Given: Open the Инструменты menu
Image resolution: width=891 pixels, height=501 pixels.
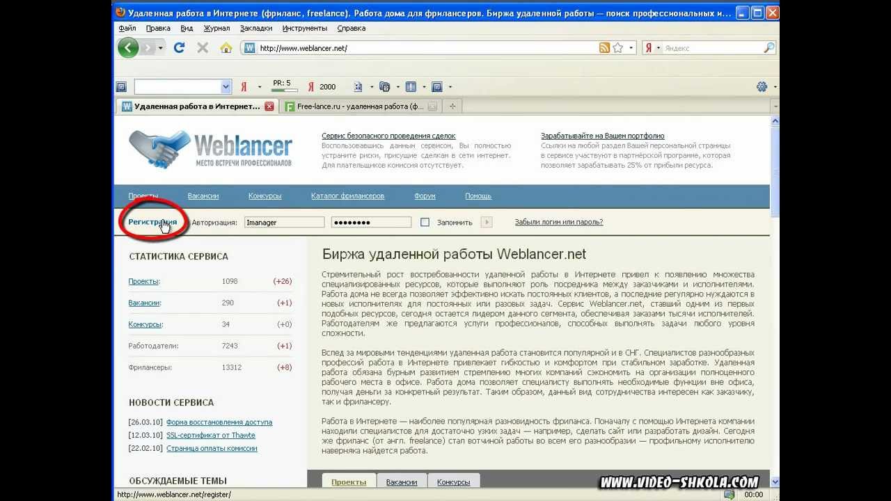Looking at the screenshot, I should 305,29.
